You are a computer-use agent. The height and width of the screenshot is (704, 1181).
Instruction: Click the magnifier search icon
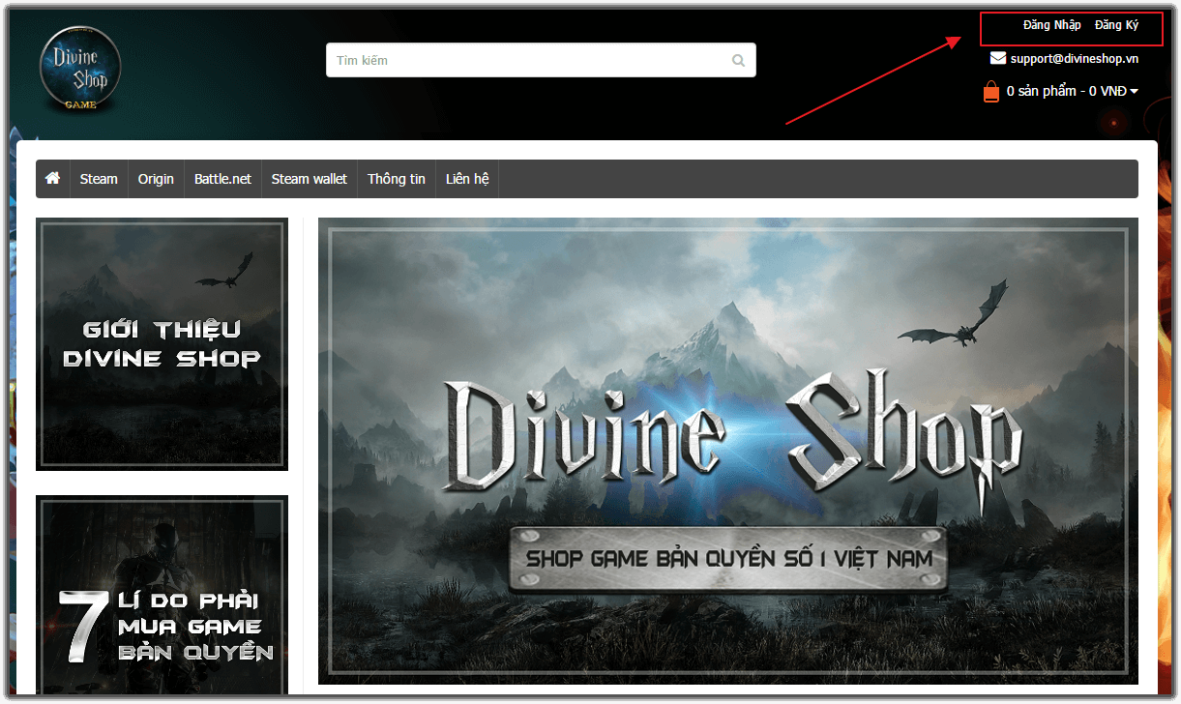(739, 61)
